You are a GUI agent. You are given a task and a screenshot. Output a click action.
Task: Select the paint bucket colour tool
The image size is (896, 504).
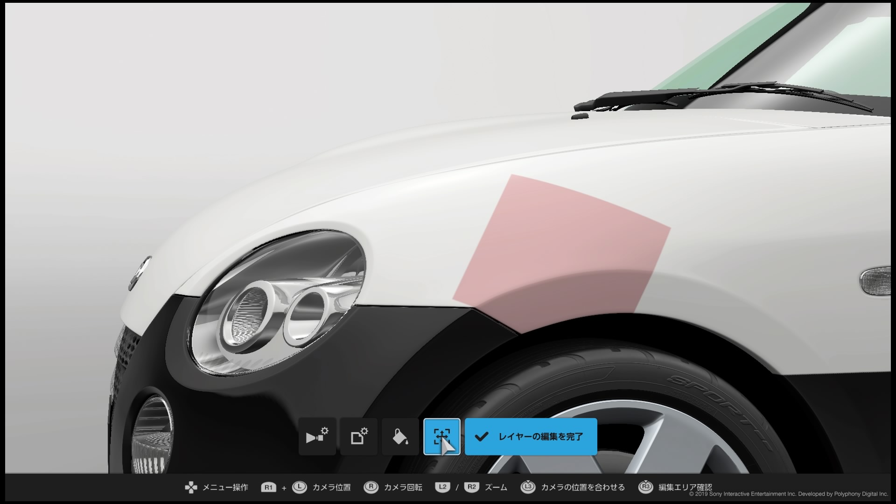[400, 436]
